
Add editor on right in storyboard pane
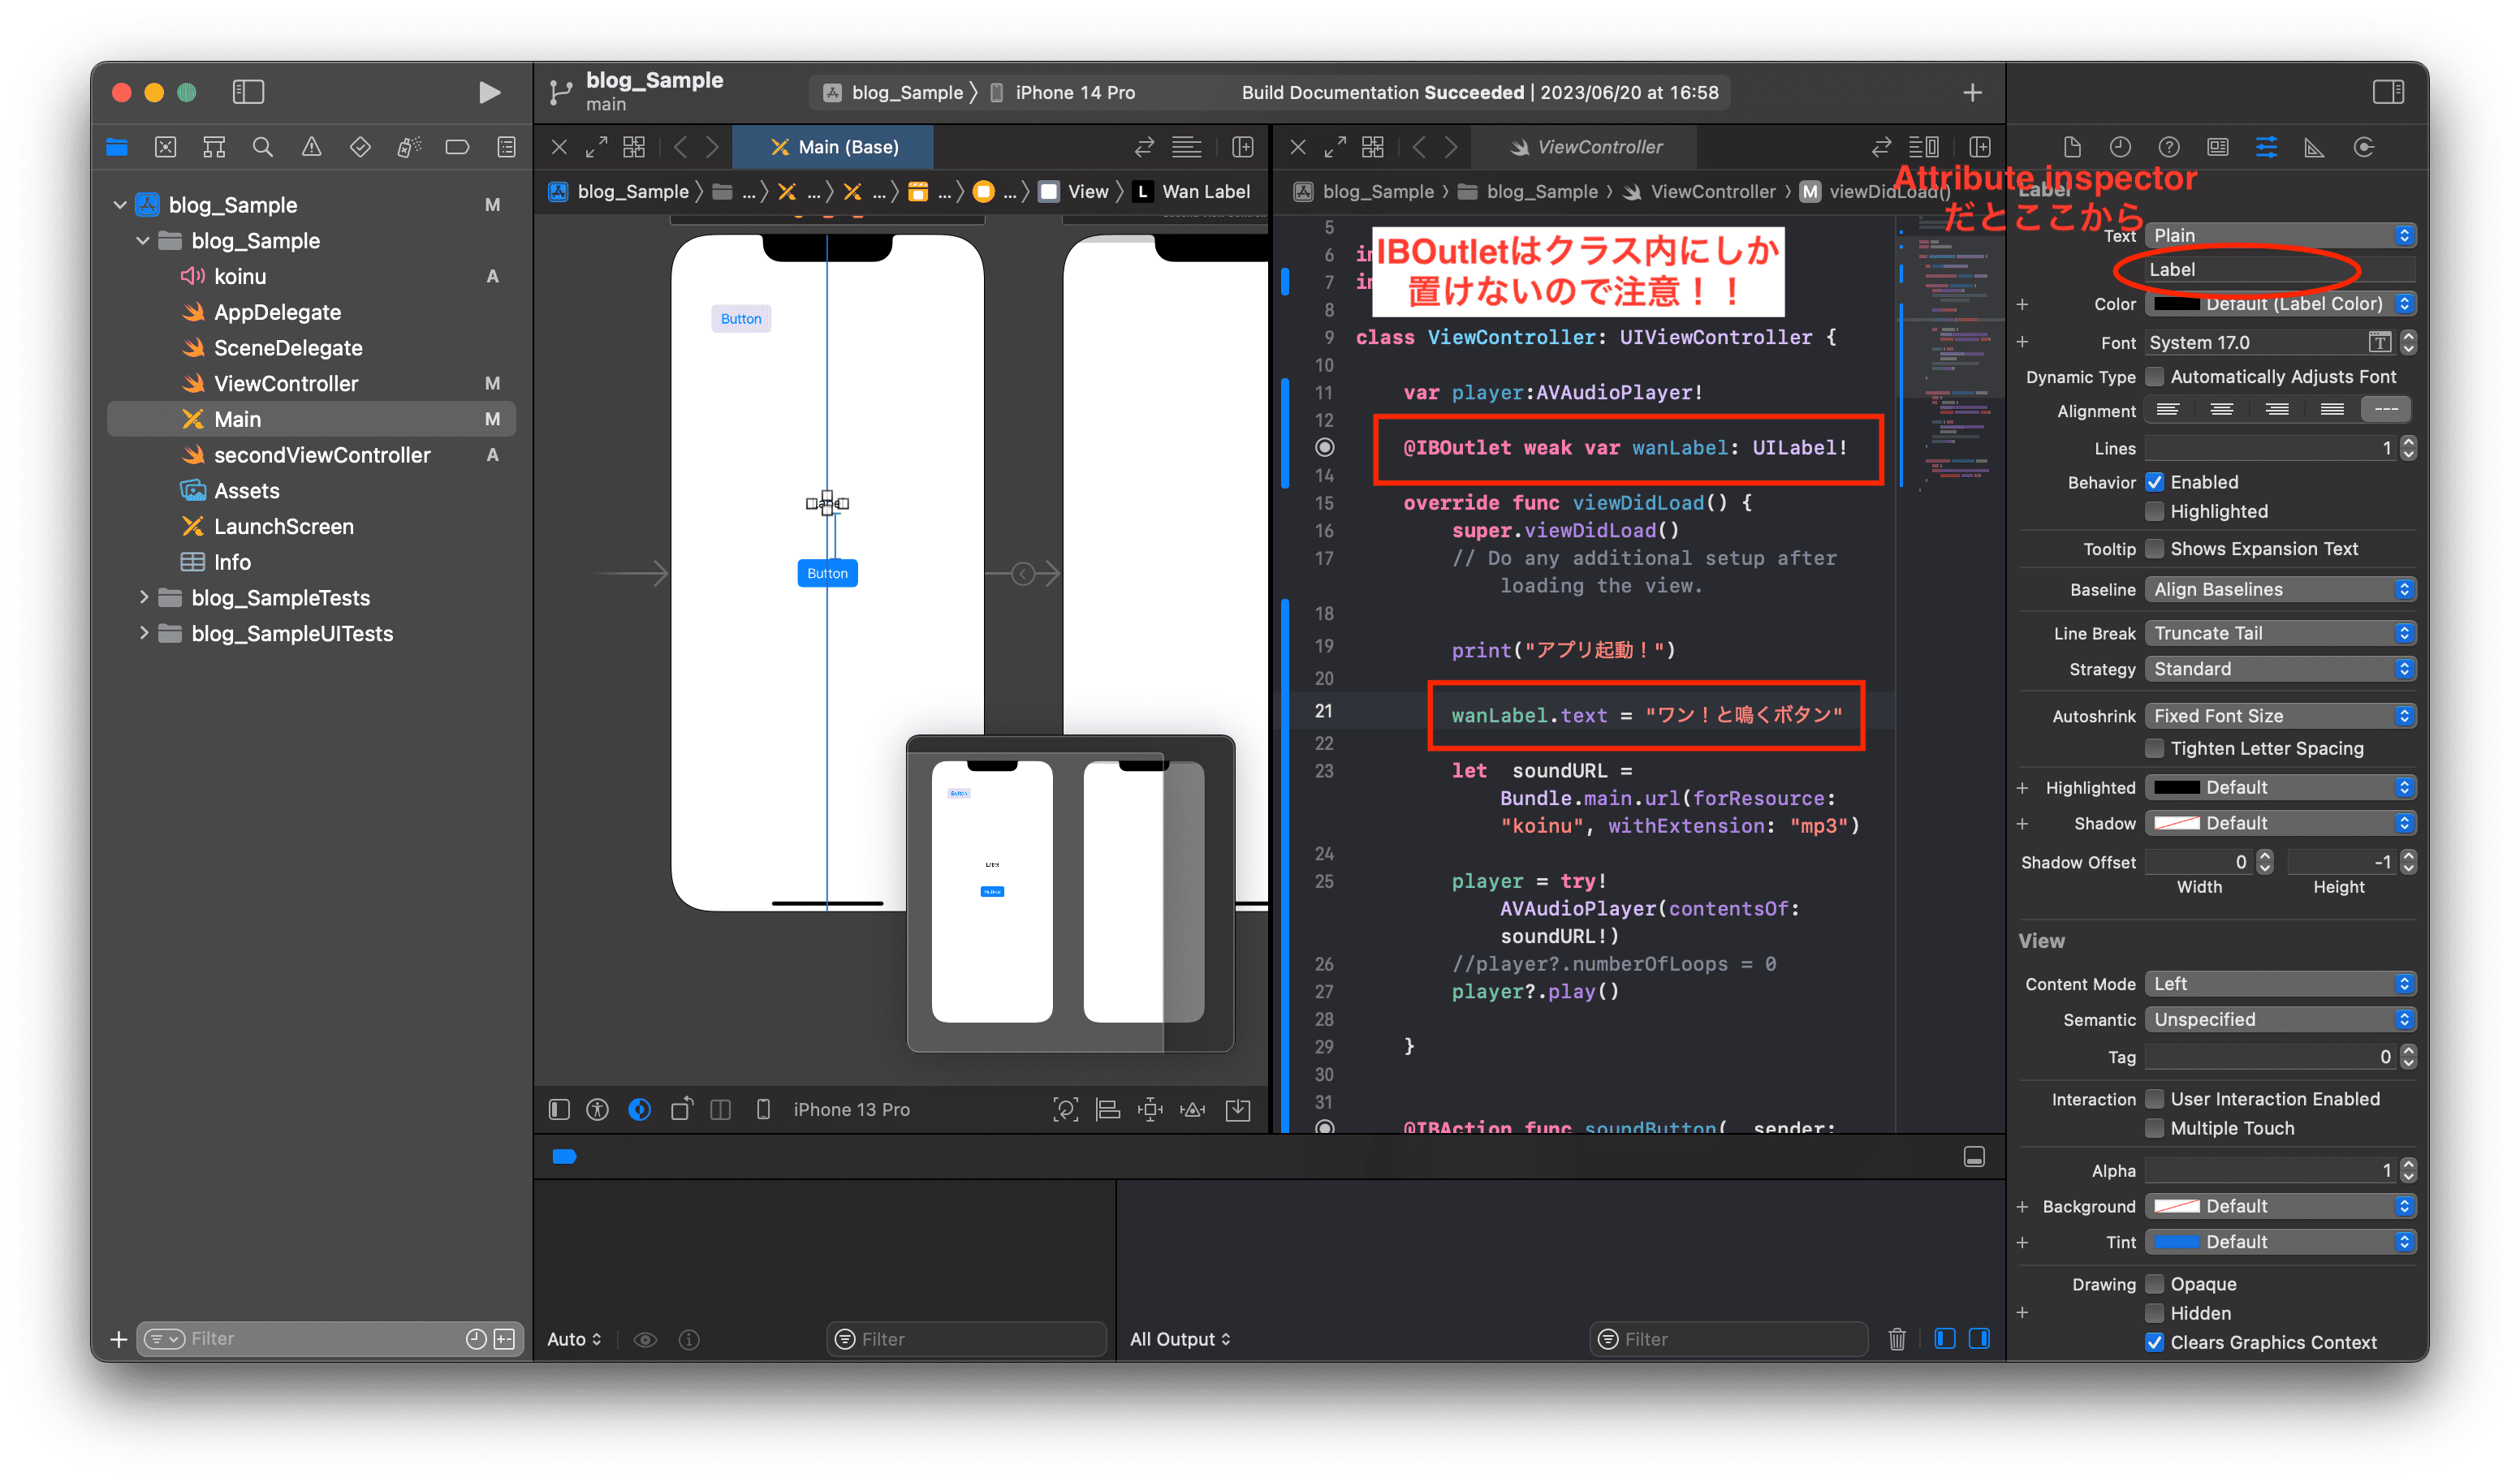click(1243, 147)
